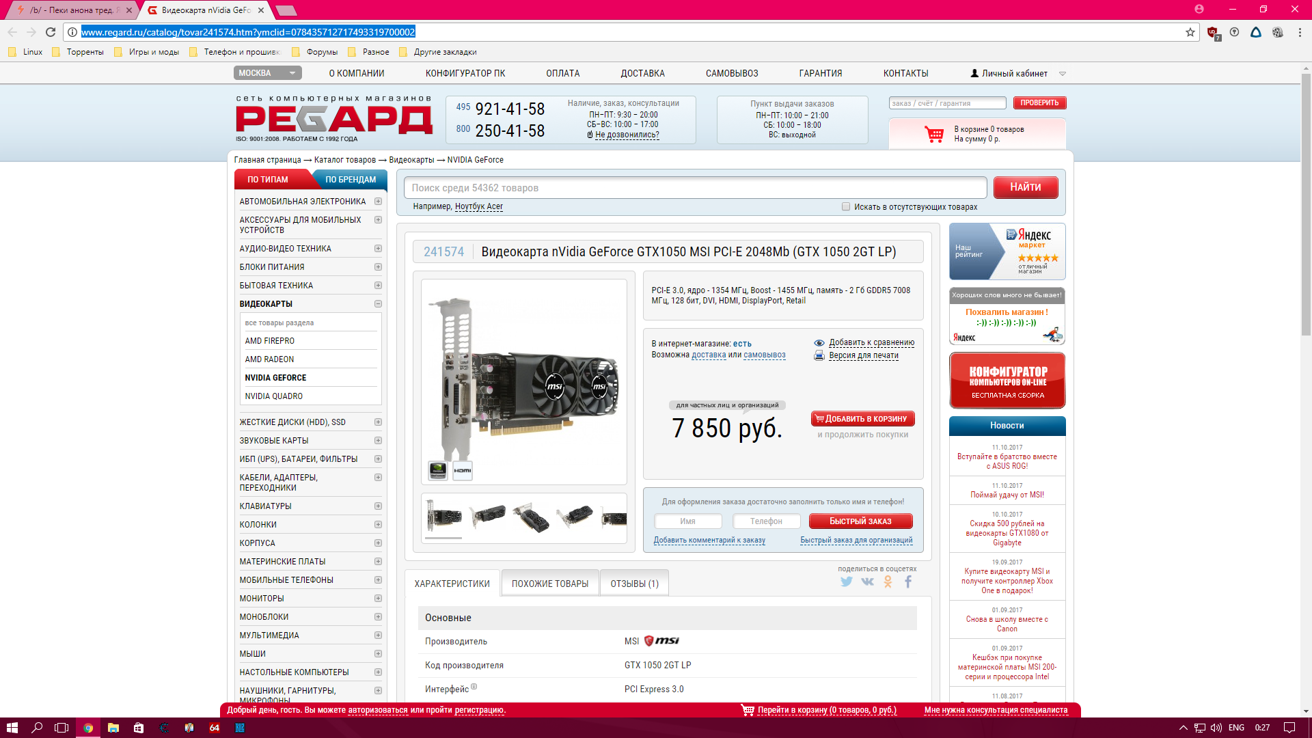Expand Бытовая техника category

tap(378, 286)
